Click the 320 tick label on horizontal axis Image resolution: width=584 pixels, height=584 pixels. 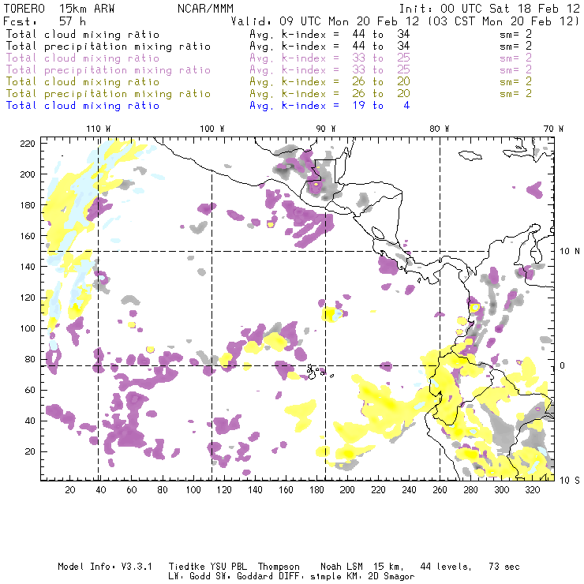(533, 490)
